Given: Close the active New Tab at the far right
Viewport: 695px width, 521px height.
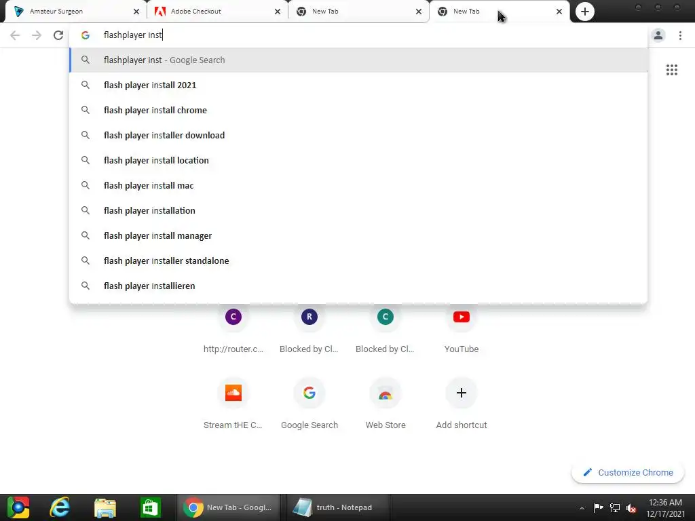Looking at the screenshot, I should pyautogui.click(x=559, y=12).
